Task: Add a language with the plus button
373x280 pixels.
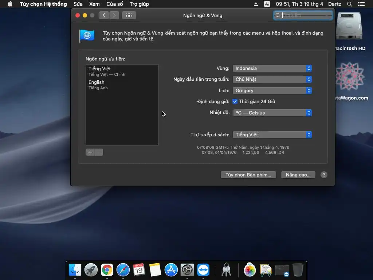Action: tap(90, 152)
